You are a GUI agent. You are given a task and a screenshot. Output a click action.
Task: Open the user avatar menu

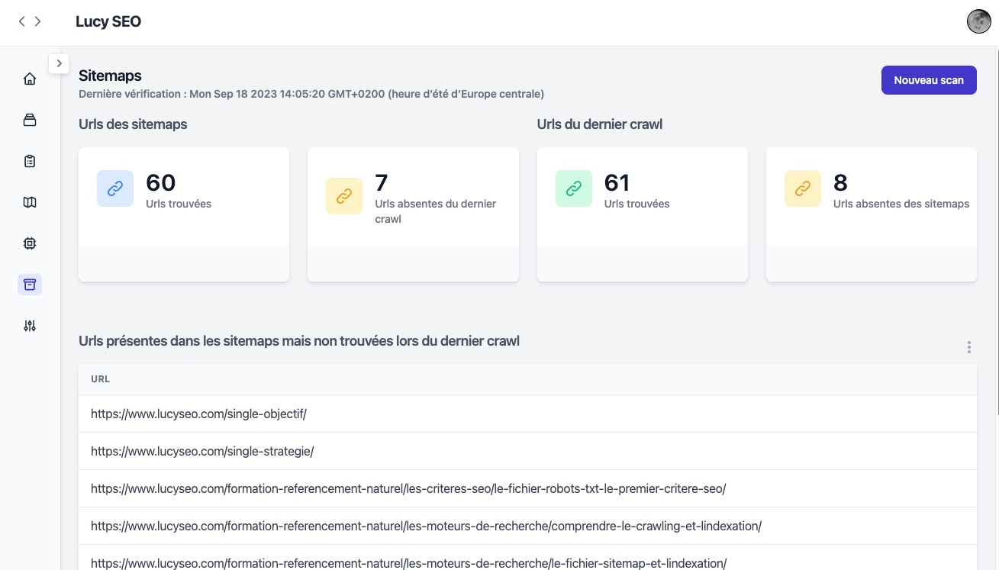[x=979, y=21]
